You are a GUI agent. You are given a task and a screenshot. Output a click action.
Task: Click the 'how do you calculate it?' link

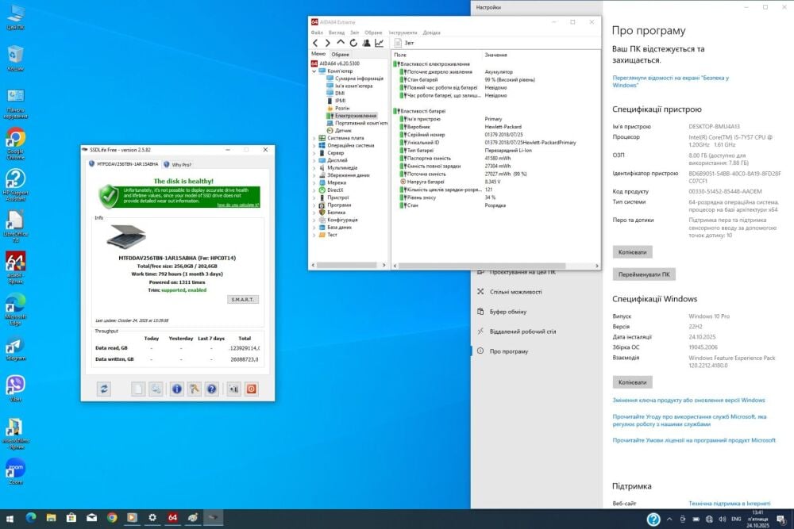238,205
